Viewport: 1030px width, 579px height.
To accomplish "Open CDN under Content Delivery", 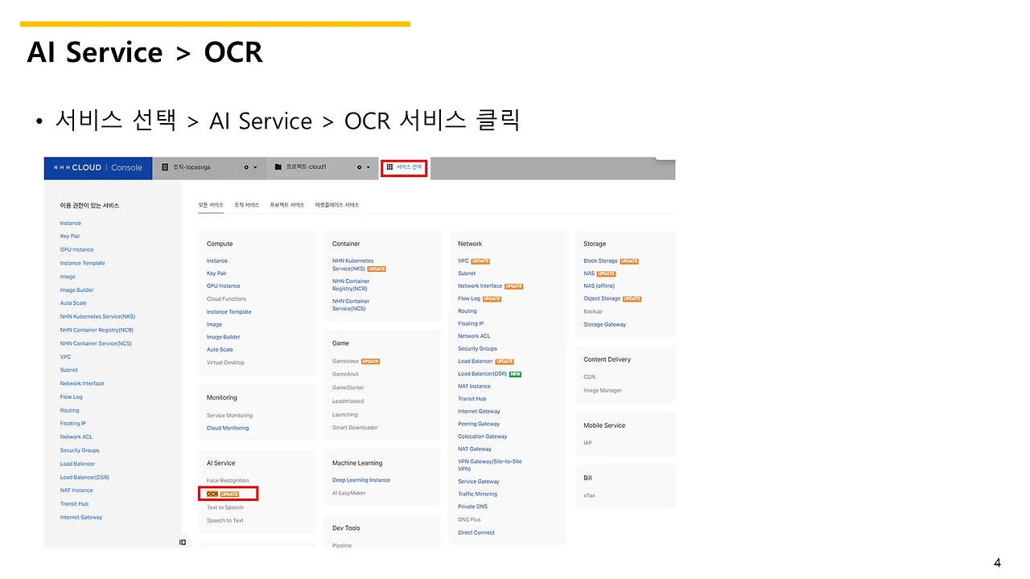I will click(589, 377).
